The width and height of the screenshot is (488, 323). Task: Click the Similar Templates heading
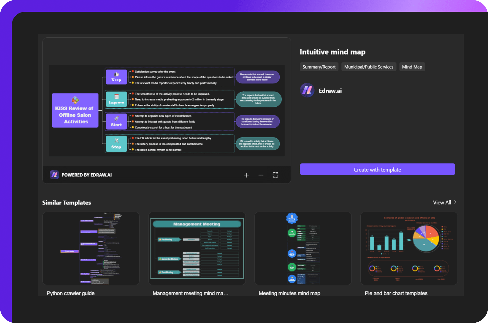[67, 203]
